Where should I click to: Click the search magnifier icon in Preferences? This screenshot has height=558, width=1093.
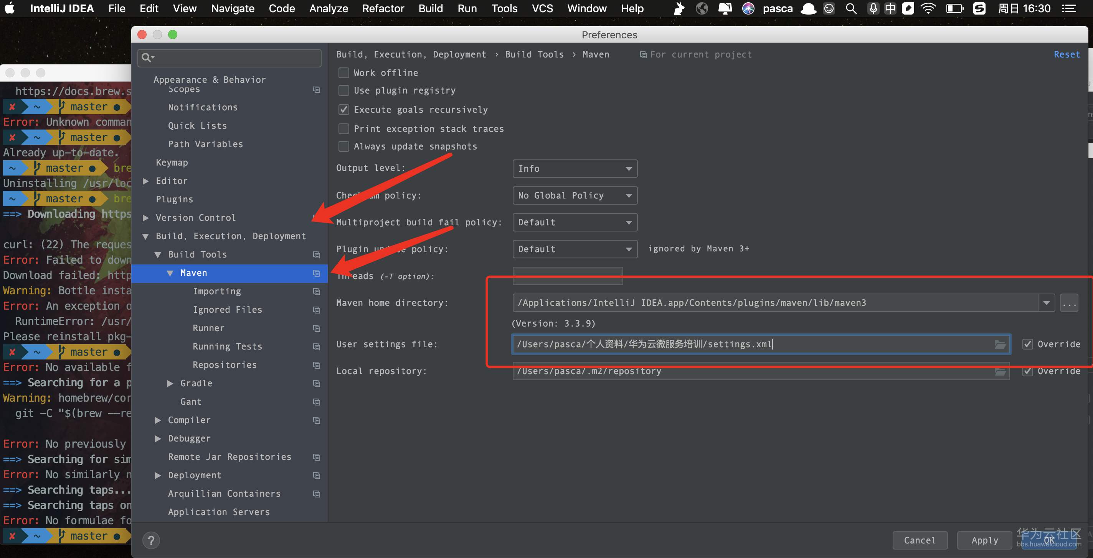(x=147, y=57)
